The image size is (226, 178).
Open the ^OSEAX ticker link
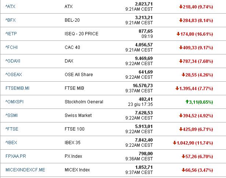[x=14, y=75]
